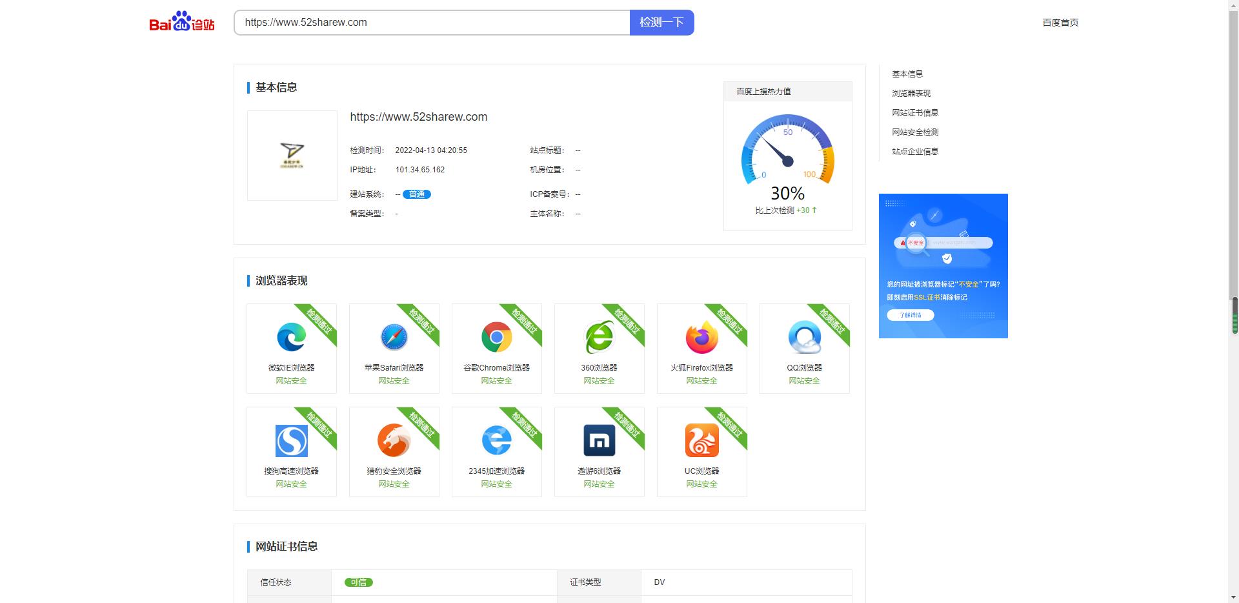Click the 苹果Safari浏览器 label
Screen dimensions: 1239x603
point(394,368)
